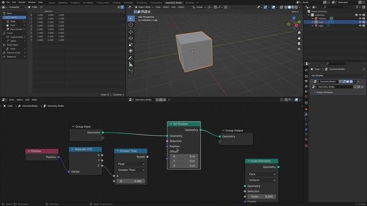
Task: Click the green Y axis gizmo dot
Action: point(299,22)
